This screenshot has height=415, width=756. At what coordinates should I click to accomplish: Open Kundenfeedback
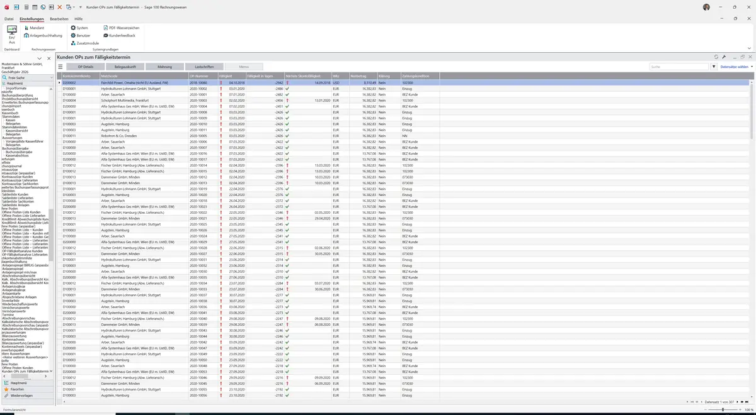[x=120, y=35]
